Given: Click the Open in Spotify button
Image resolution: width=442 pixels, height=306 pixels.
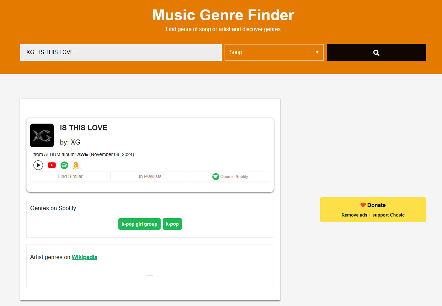Looking at the screenshot, I should [230, 176].
